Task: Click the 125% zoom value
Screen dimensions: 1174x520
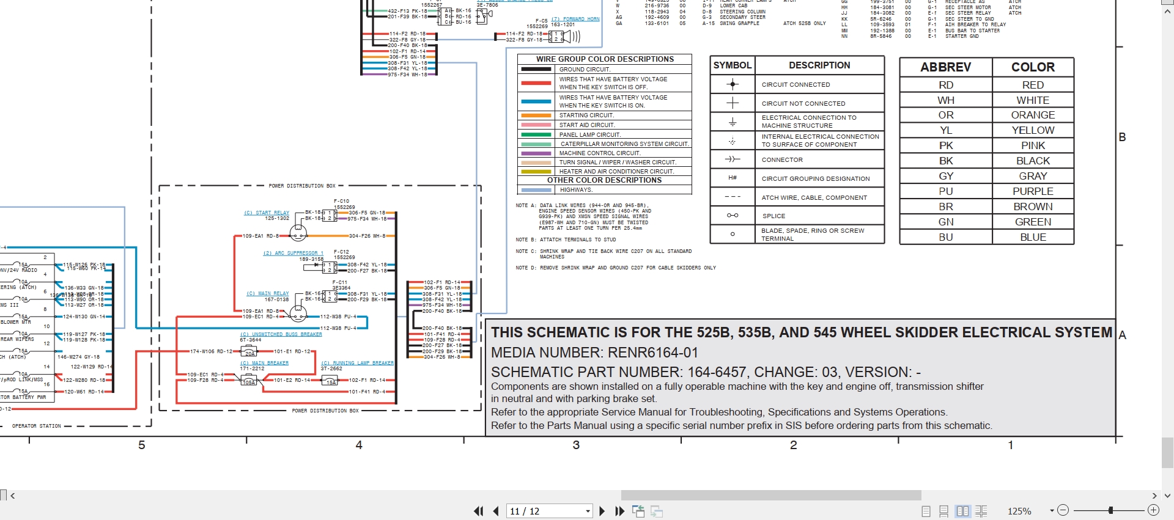Action: pyautogui.click(x=1019, y=511)
